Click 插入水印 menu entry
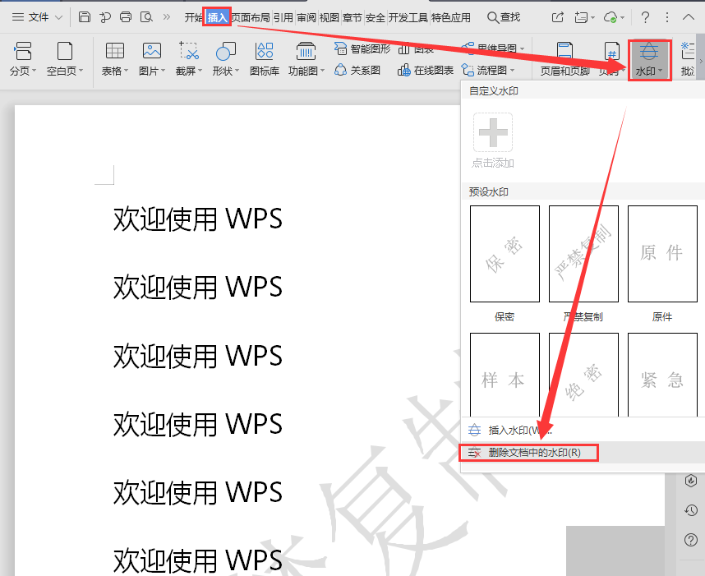Viewport: 705px width, 576px height. [583, 430]
